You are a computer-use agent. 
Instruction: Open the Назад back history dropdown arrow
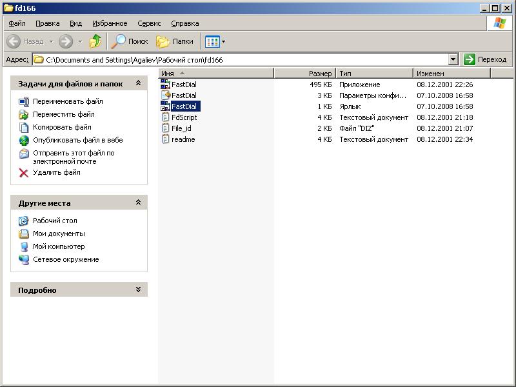[50, 41]
